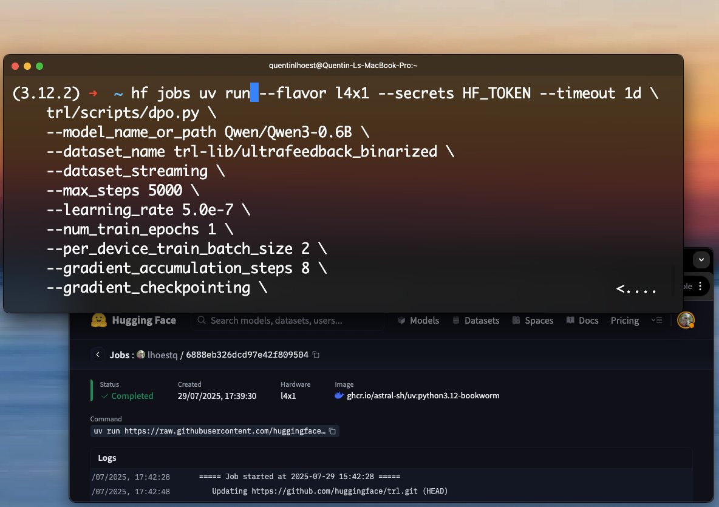This screenshot has width=719, height=507.
Task: Open the Docs page in Hugging Face
Action: tap(582, 321)
